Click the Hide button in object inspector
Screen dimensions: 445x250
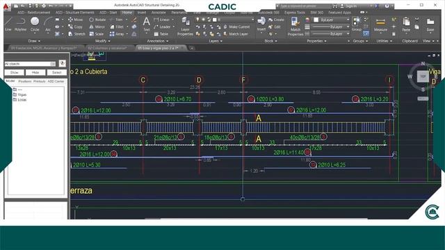click(35, 72)
